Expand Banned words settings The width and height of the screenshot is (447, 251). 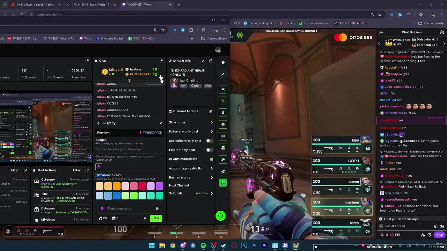tap(211, 178)
